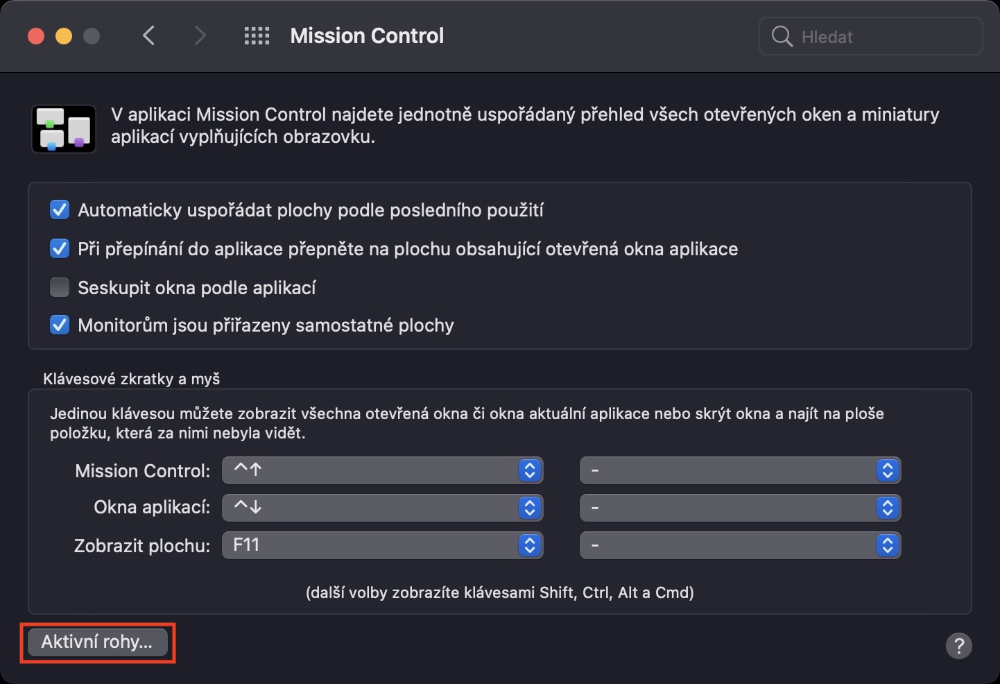Show all preferences grid icon

(257, 35)
